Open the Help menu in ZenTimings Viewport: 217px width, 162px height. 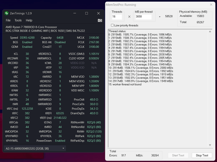[x=29, y=20]
